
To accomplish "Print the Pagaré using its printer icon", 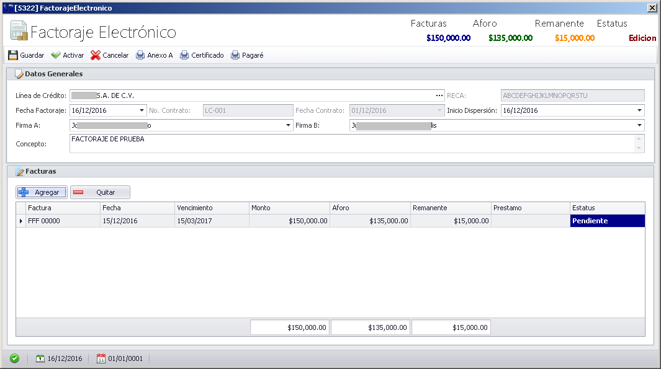I will pos(235,55).
